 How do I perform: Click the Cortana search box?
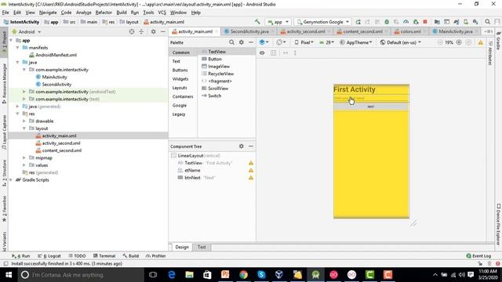(80, 275)
